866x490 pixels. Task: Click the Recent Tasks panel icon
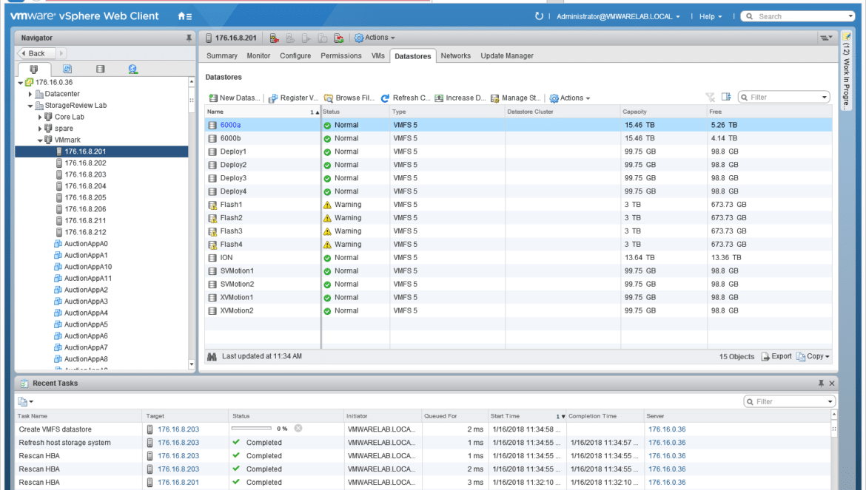24,383
